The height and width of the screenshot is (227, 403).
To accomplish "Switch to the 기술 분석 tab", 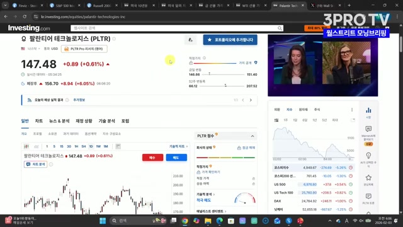I will [x=106, y=121].
